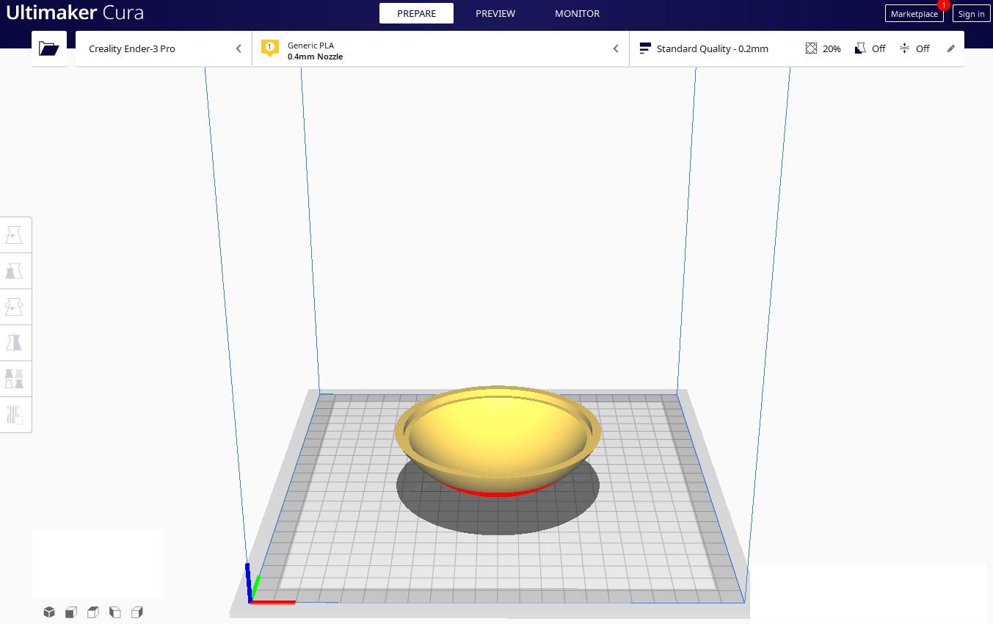This screenshot has height=624, width=993.
Task: Open Standard Quality - 0.2mm print settings
Action: pyautogui.click(x=796, y=48)
